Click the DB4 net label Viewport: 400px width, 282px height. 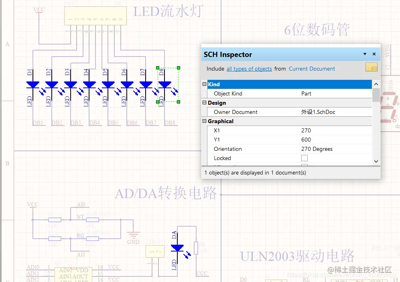tap(94, 123)
